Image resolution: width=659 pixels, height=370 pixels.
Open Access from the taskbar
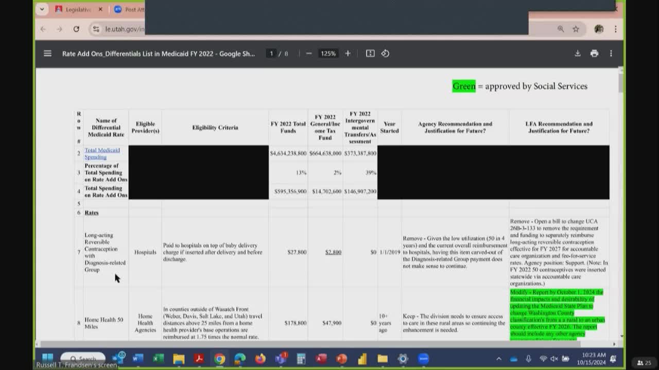321,359
